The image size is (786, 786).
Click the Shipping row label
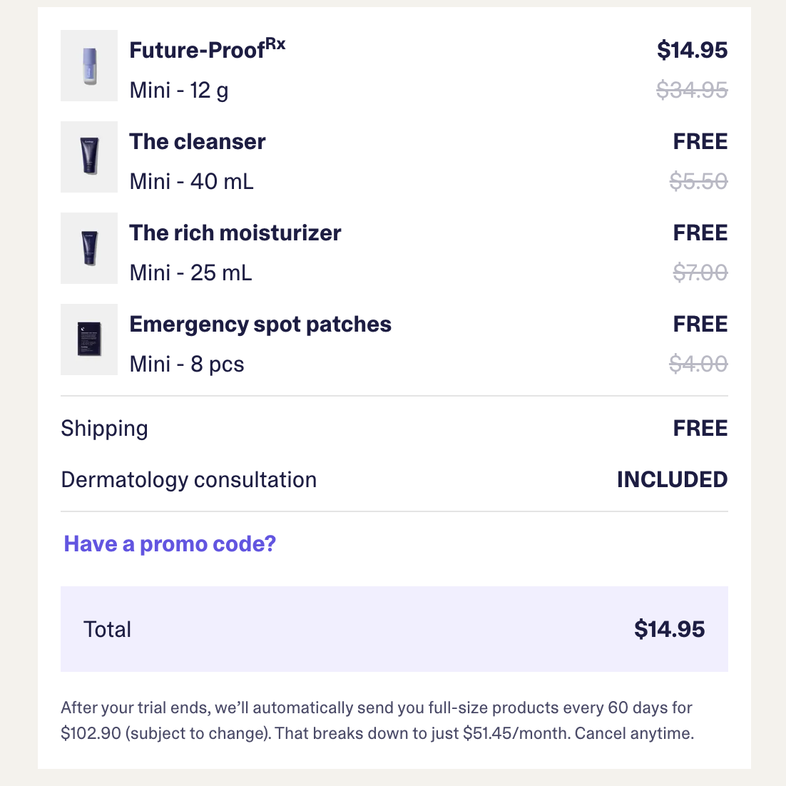(105, 428)
